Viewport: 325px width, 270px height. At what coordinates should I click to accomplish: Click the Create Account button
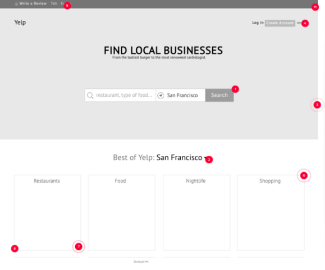280,23
